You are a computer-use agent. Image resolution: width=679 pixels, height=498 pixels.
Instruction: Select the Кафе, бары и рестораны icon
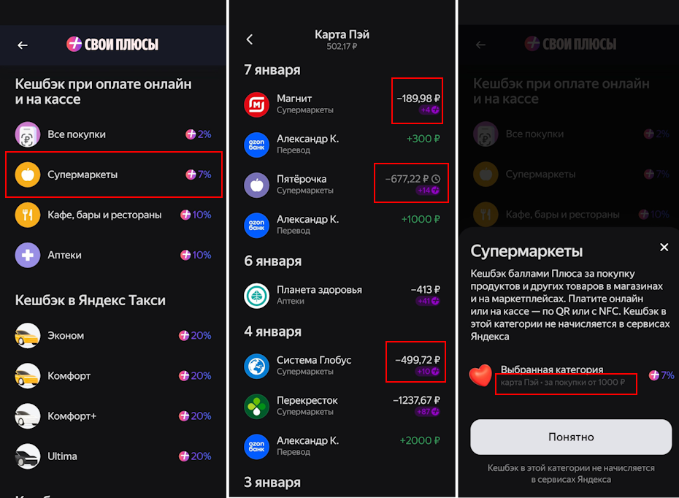click(27, 215)
